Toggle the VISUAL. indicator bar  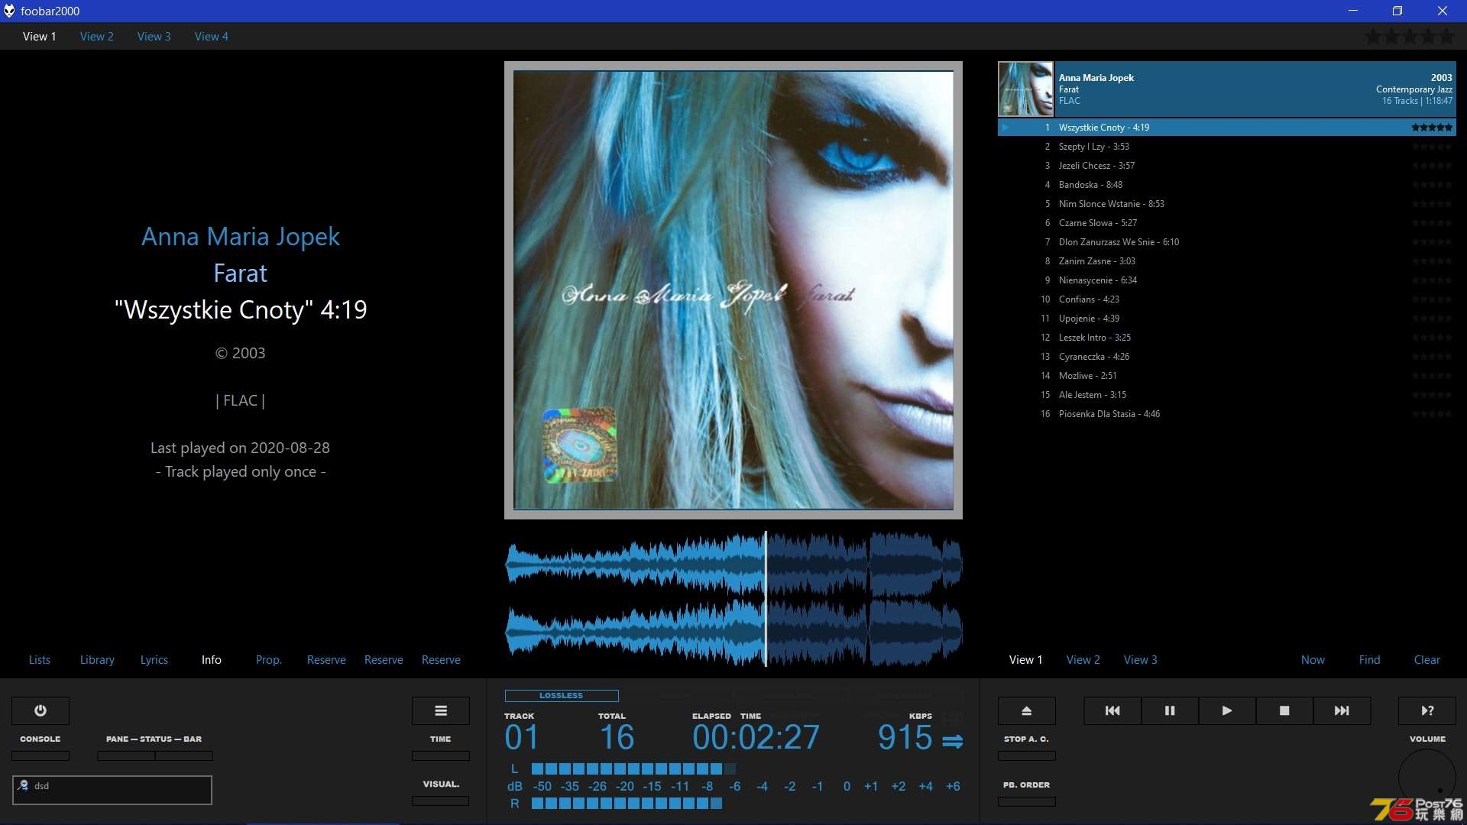[441, 801]
